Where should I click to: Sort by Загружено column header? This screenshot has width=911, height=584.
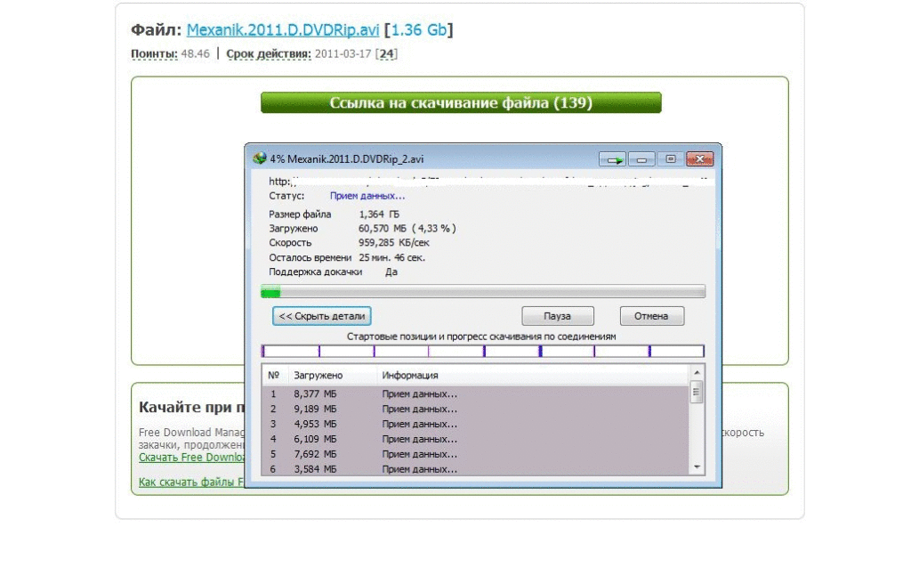[x=318, y=376]
